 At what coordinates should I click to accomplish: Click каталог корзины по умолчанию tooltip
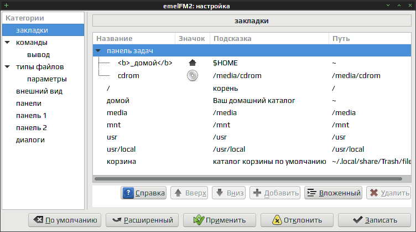(269, 162)
